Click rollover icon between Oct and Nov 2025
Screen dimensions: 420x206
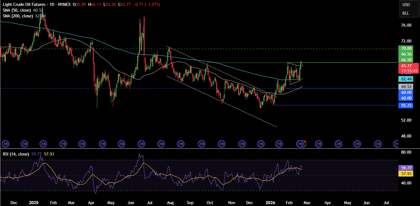pos(221,144)
